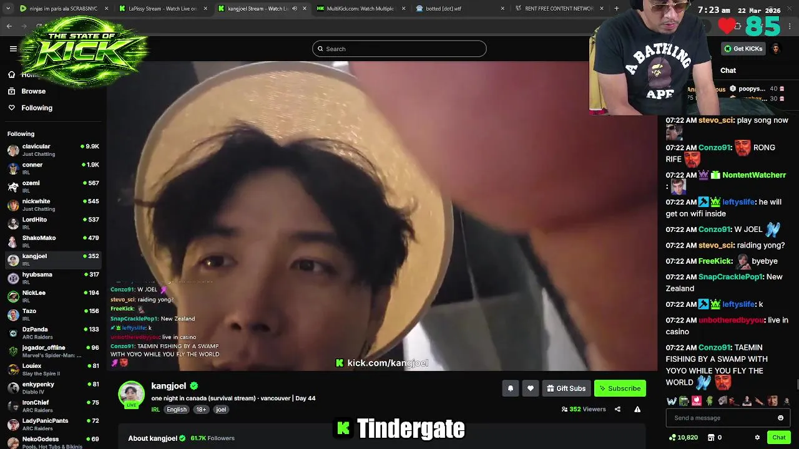
Task: Insert the tinder emote from quick row
Action: (x=697, y=401)
